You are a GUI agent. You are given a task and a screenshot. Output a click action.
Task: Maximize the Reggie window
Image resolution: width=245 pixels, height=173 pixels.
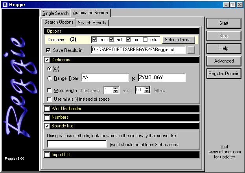(232, 5)
